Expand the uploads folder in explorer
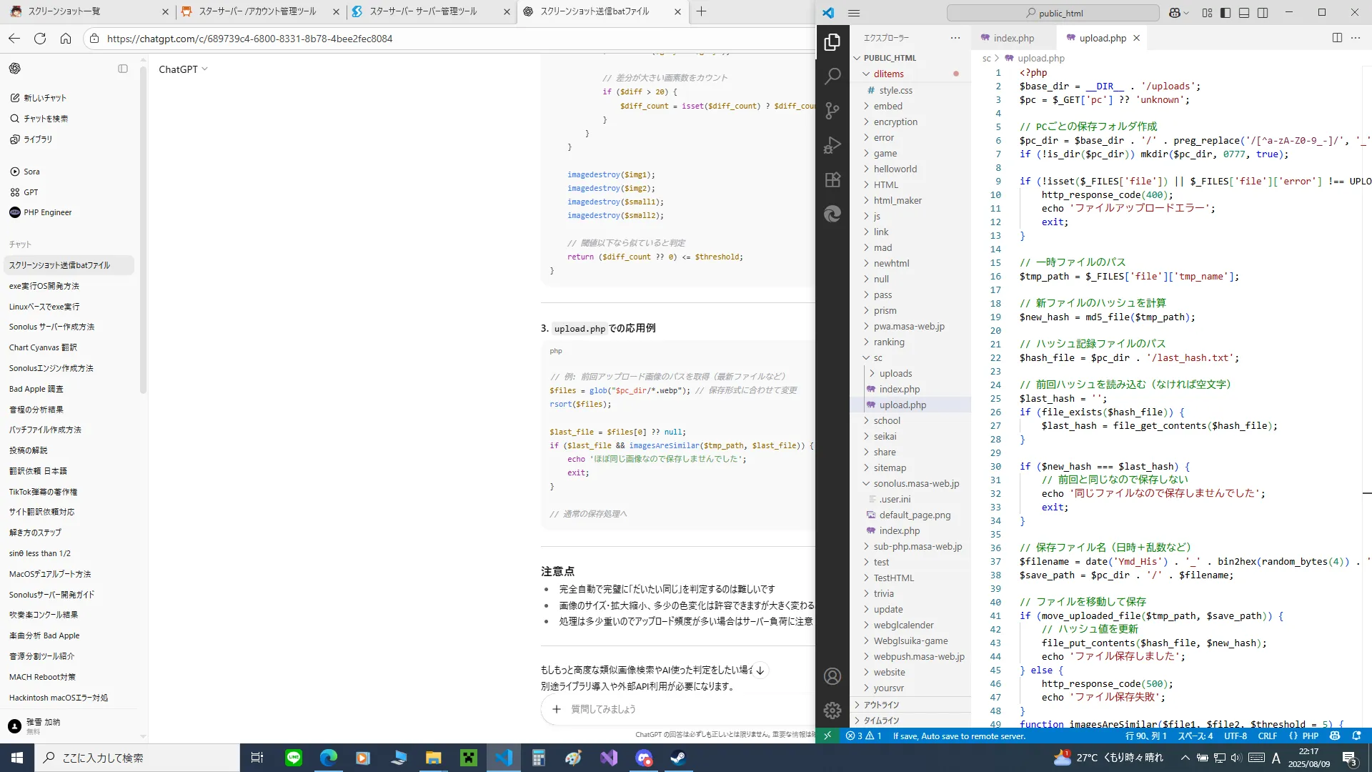 click(895, 373)
